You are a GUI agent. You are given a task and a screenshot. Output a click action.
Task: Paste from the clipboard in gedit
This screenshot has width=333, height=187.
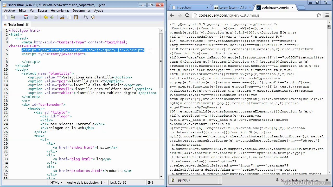(76, 17)
